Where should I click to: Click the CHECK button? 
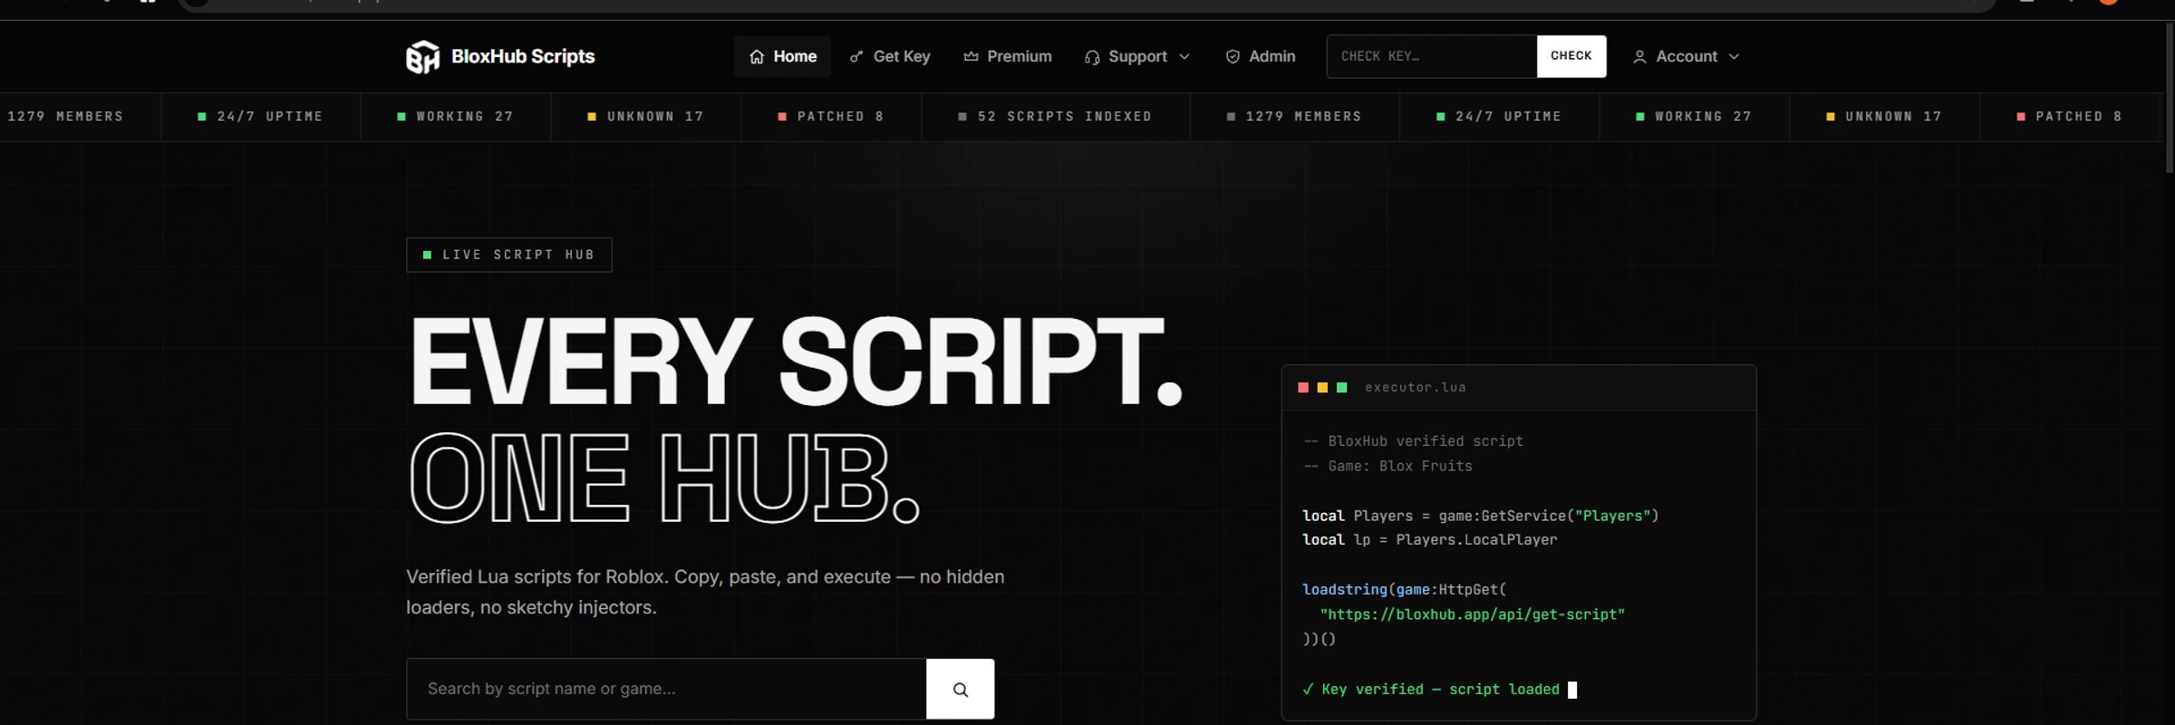[1571, 56]
